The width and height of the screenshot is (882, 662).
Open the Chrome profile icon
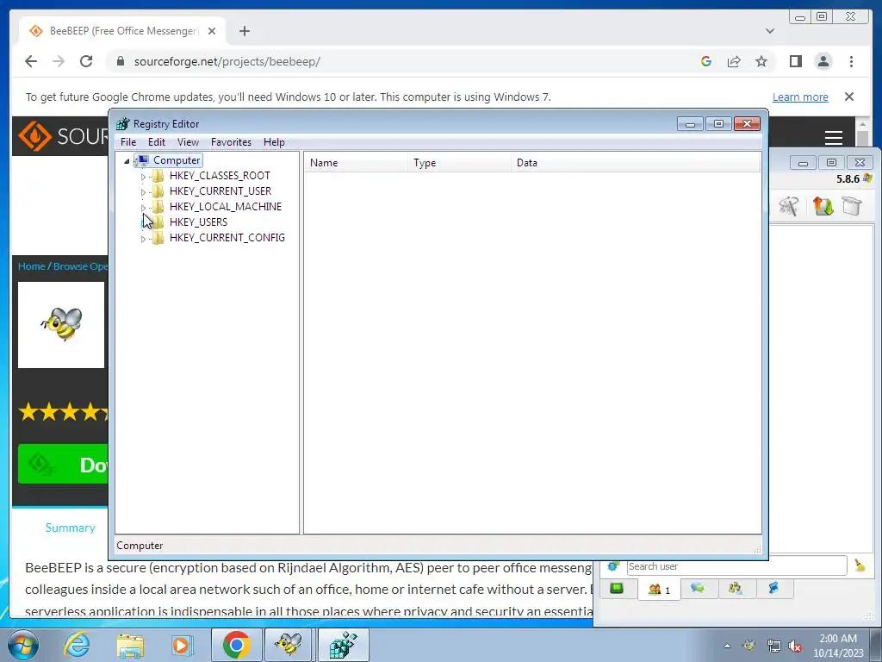[823, 61]
